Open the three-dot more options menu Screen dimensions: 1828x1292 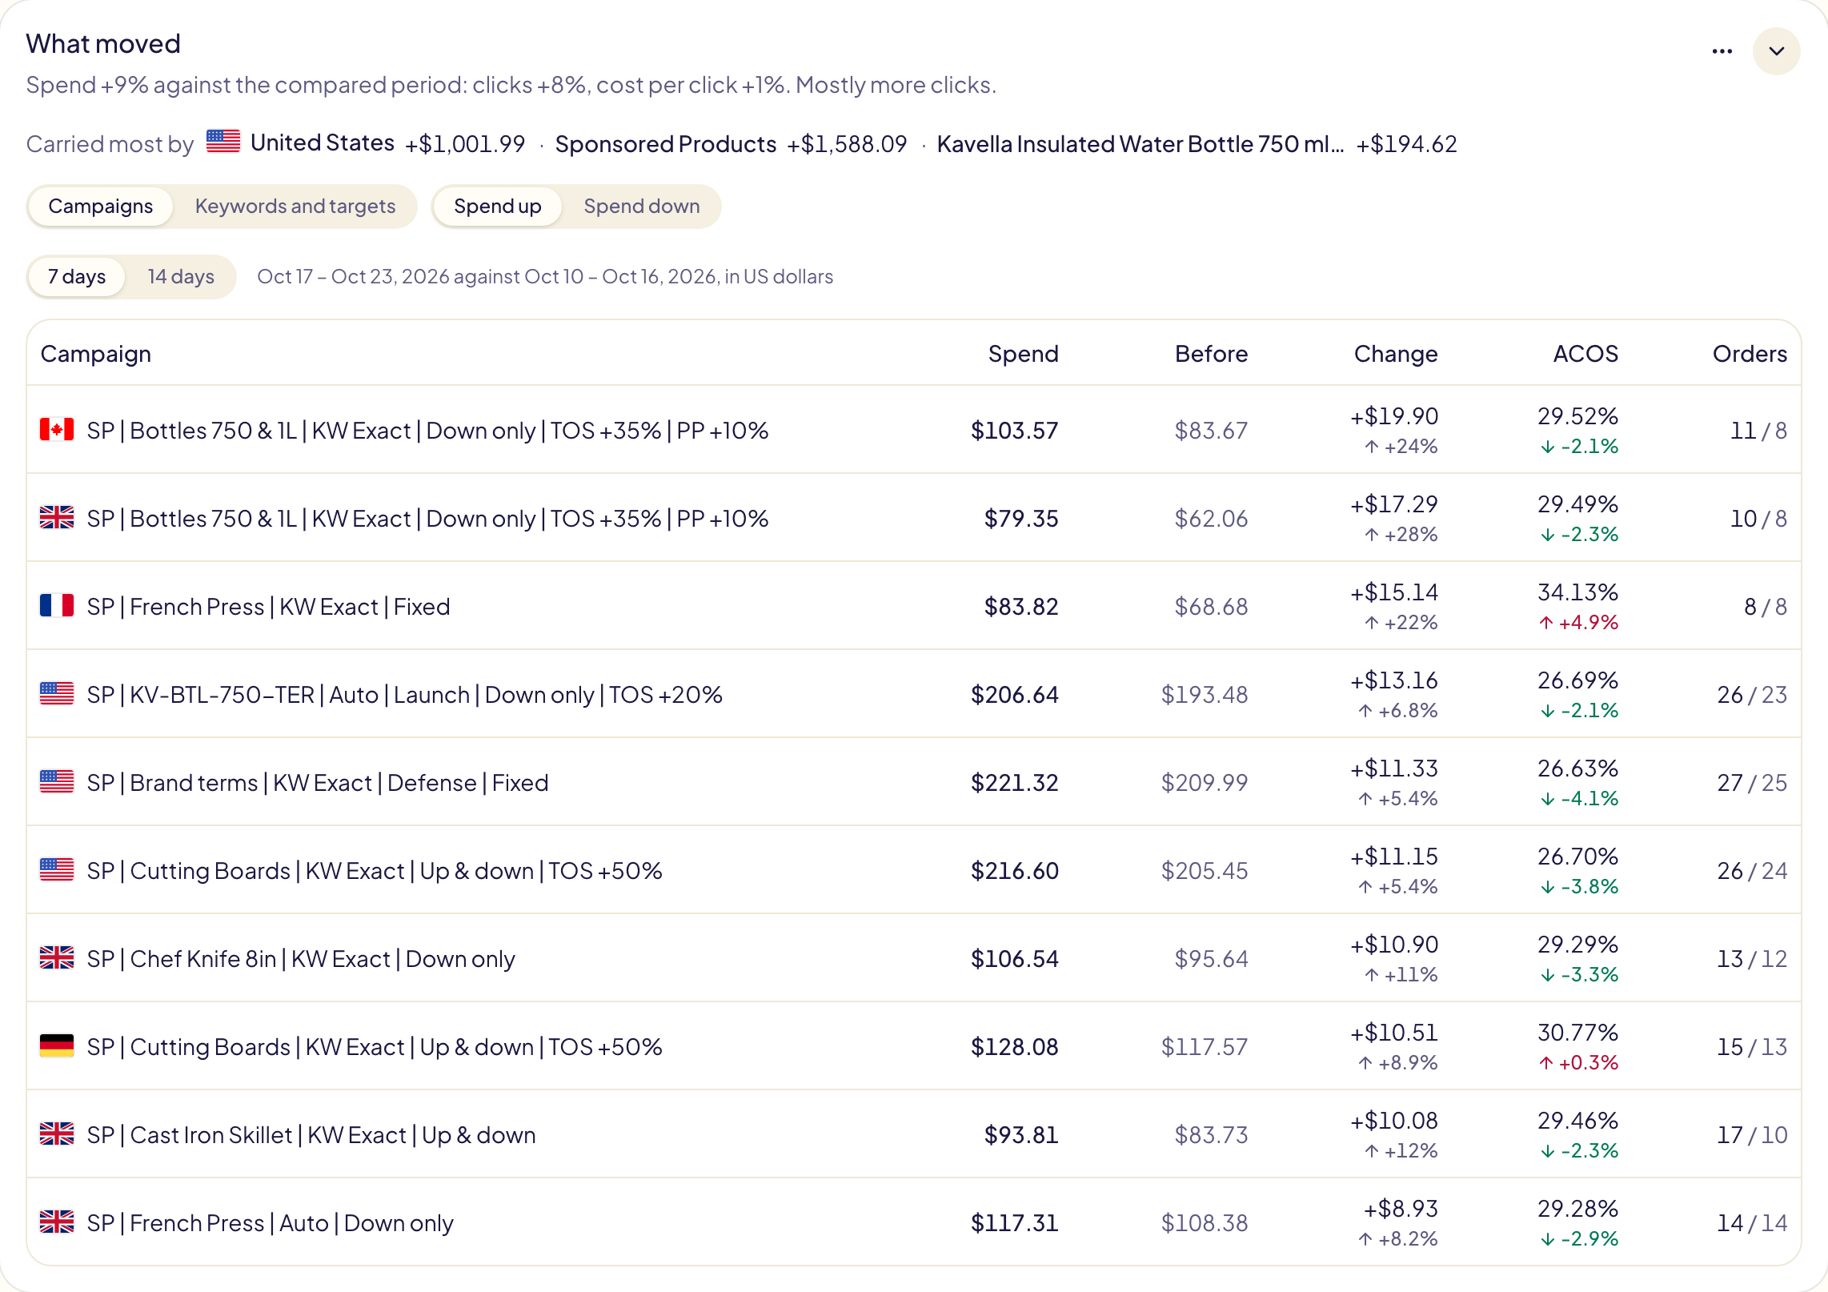[x=1722, y=51]
